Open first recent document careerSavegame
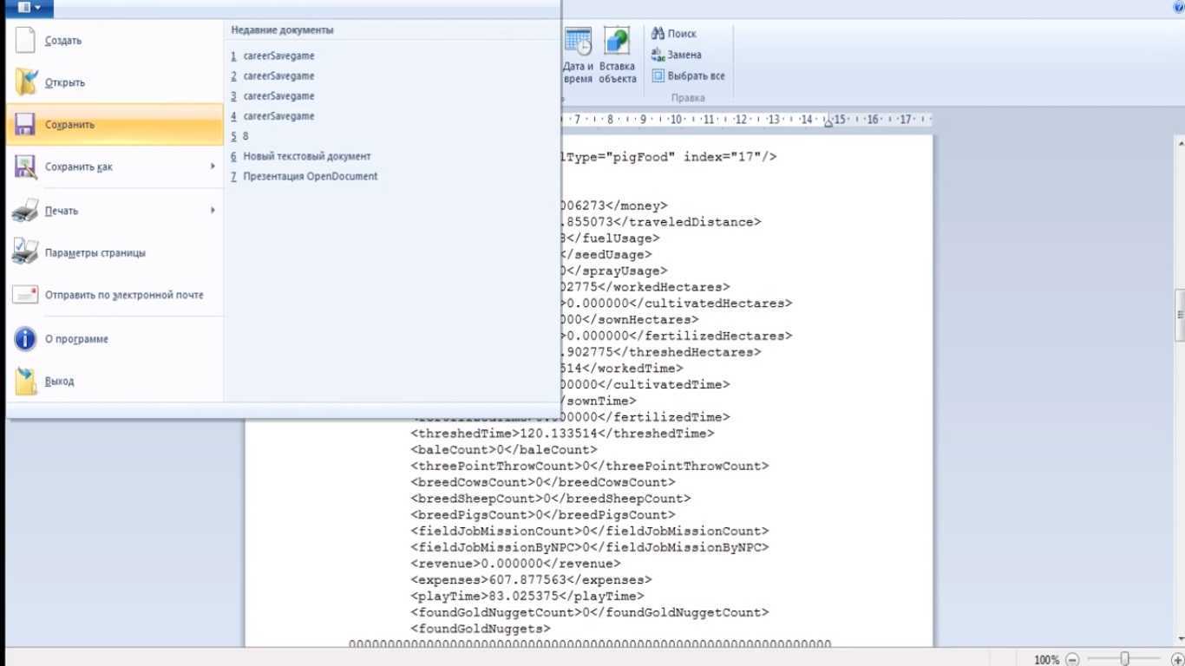 pyautogui.click(x=278, y=55)
